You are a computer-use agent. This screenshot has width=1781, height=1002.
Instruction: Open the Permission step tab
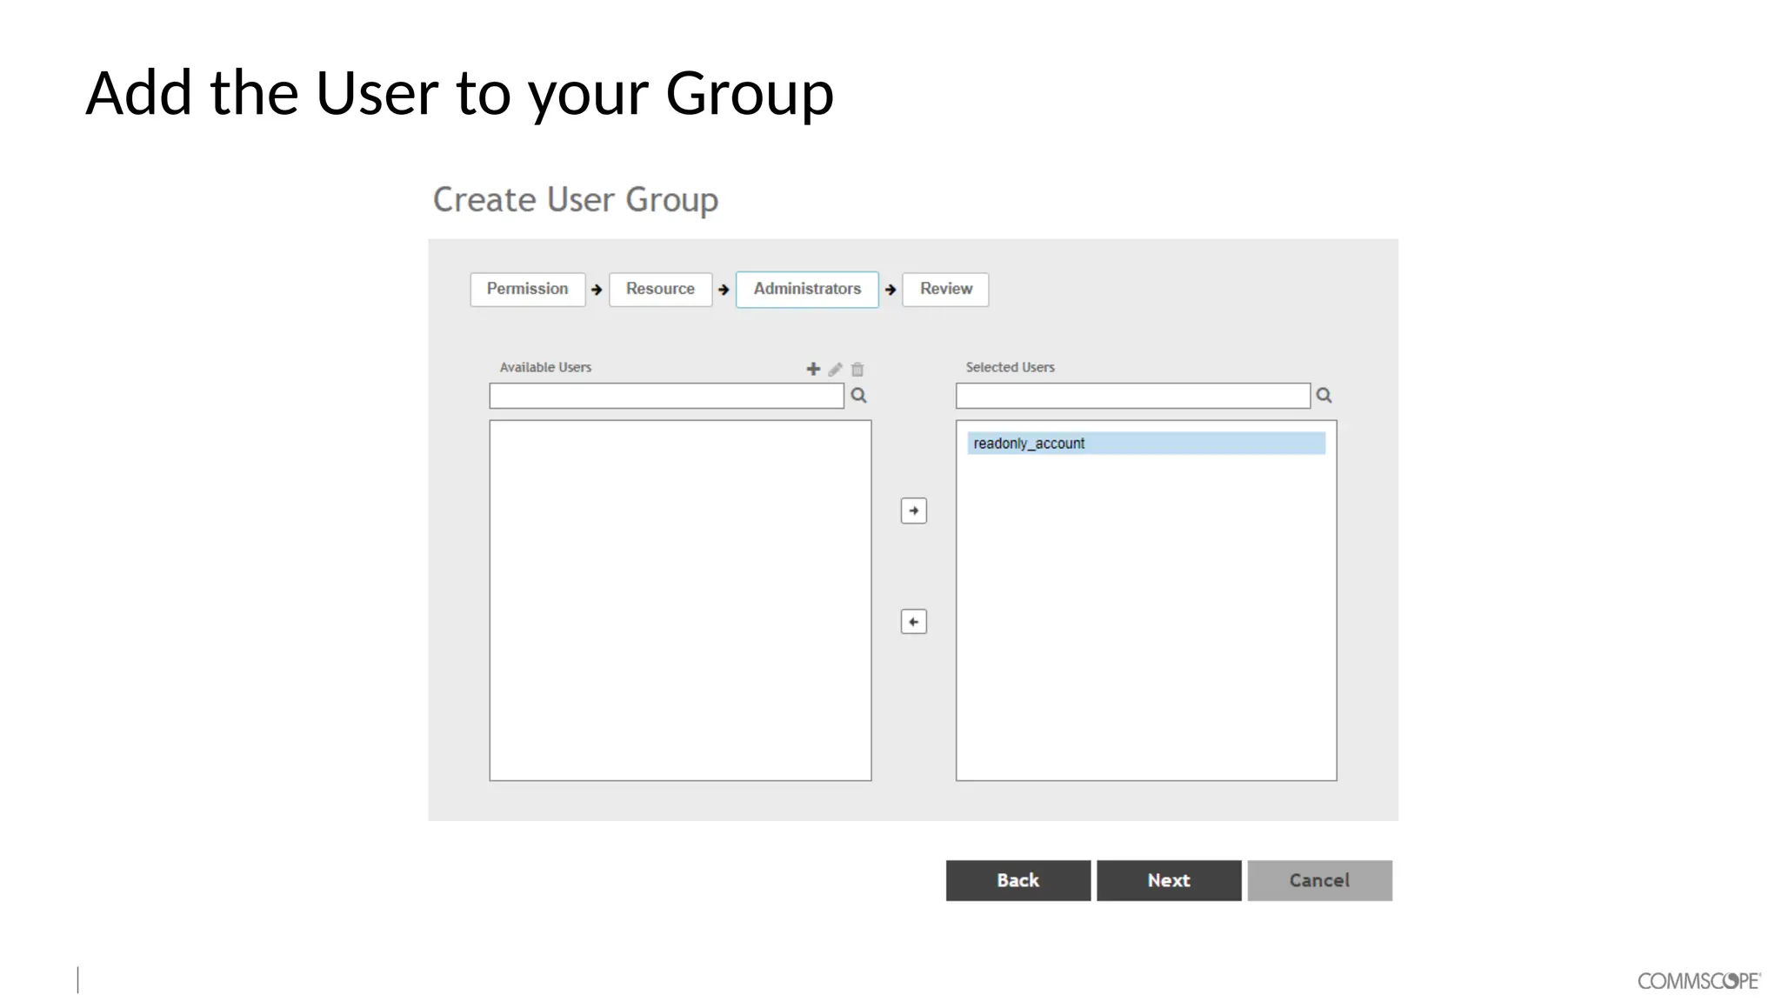528,289
